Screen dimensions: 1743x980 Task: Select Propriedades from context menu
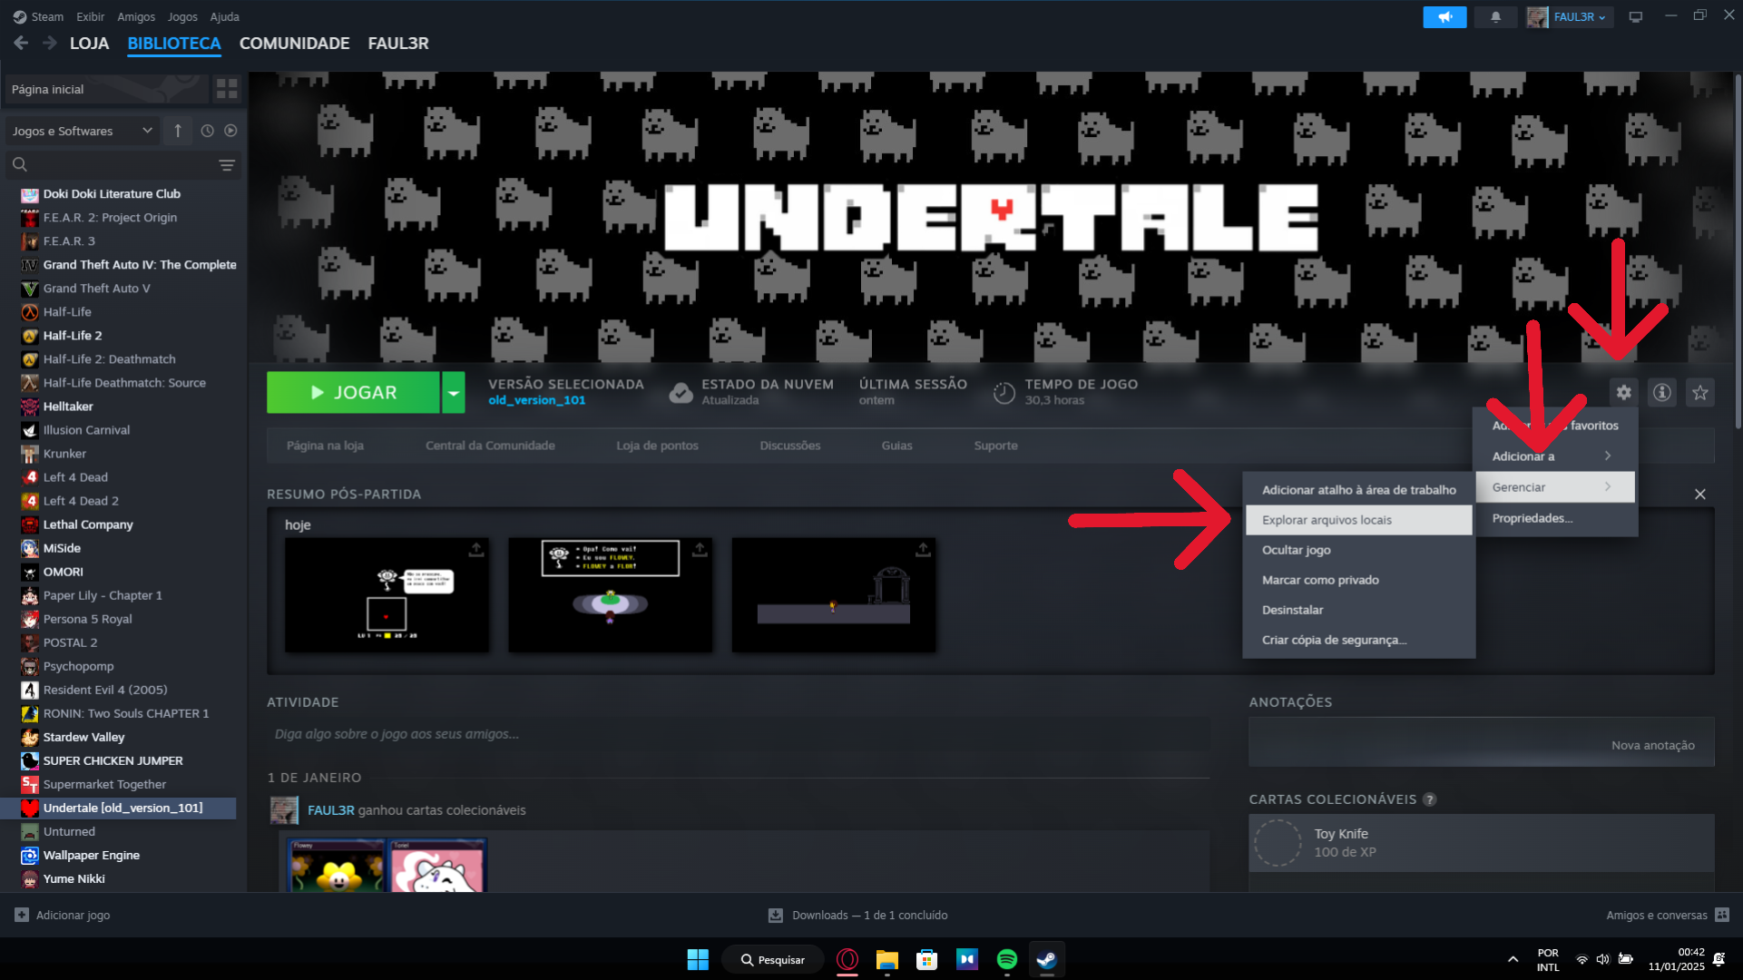click(1555, 518)
